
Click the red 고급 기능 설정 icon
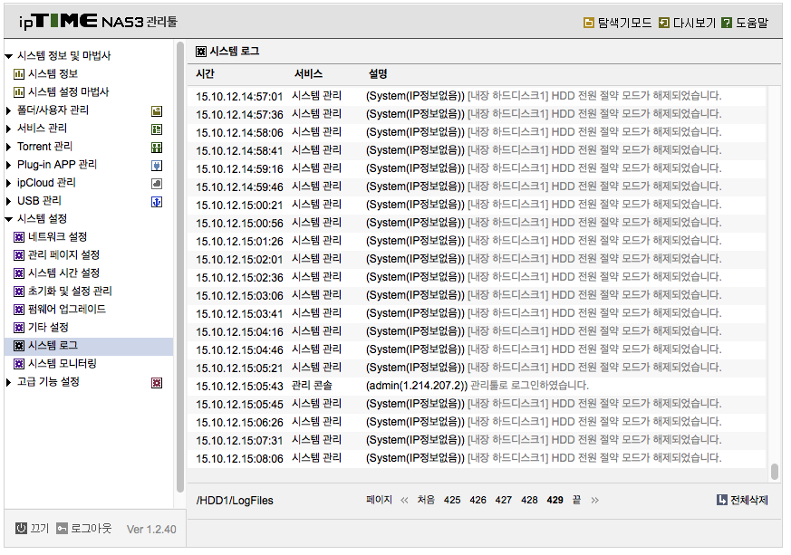click(157, 383)
